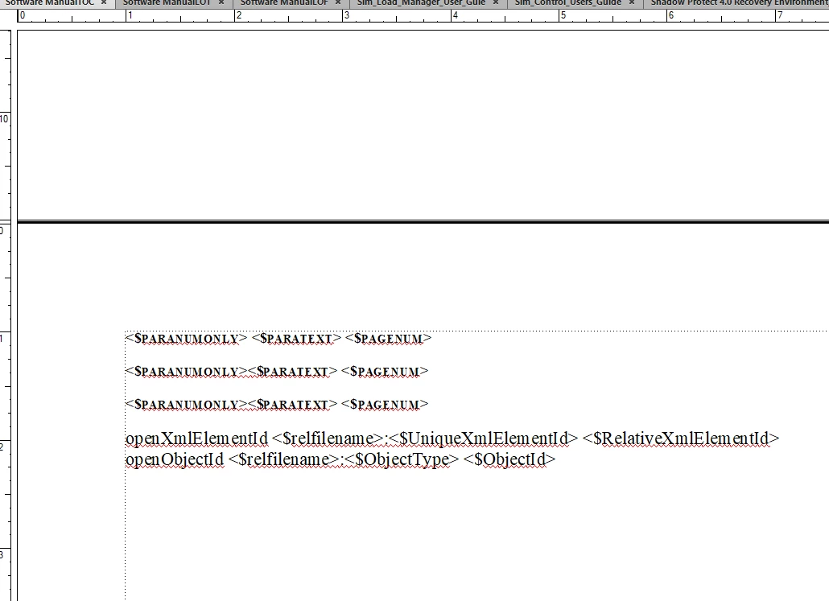Click the <$RelativeXmlElementId> building block
Screen dimensions: 829x601
coord(681,438)
